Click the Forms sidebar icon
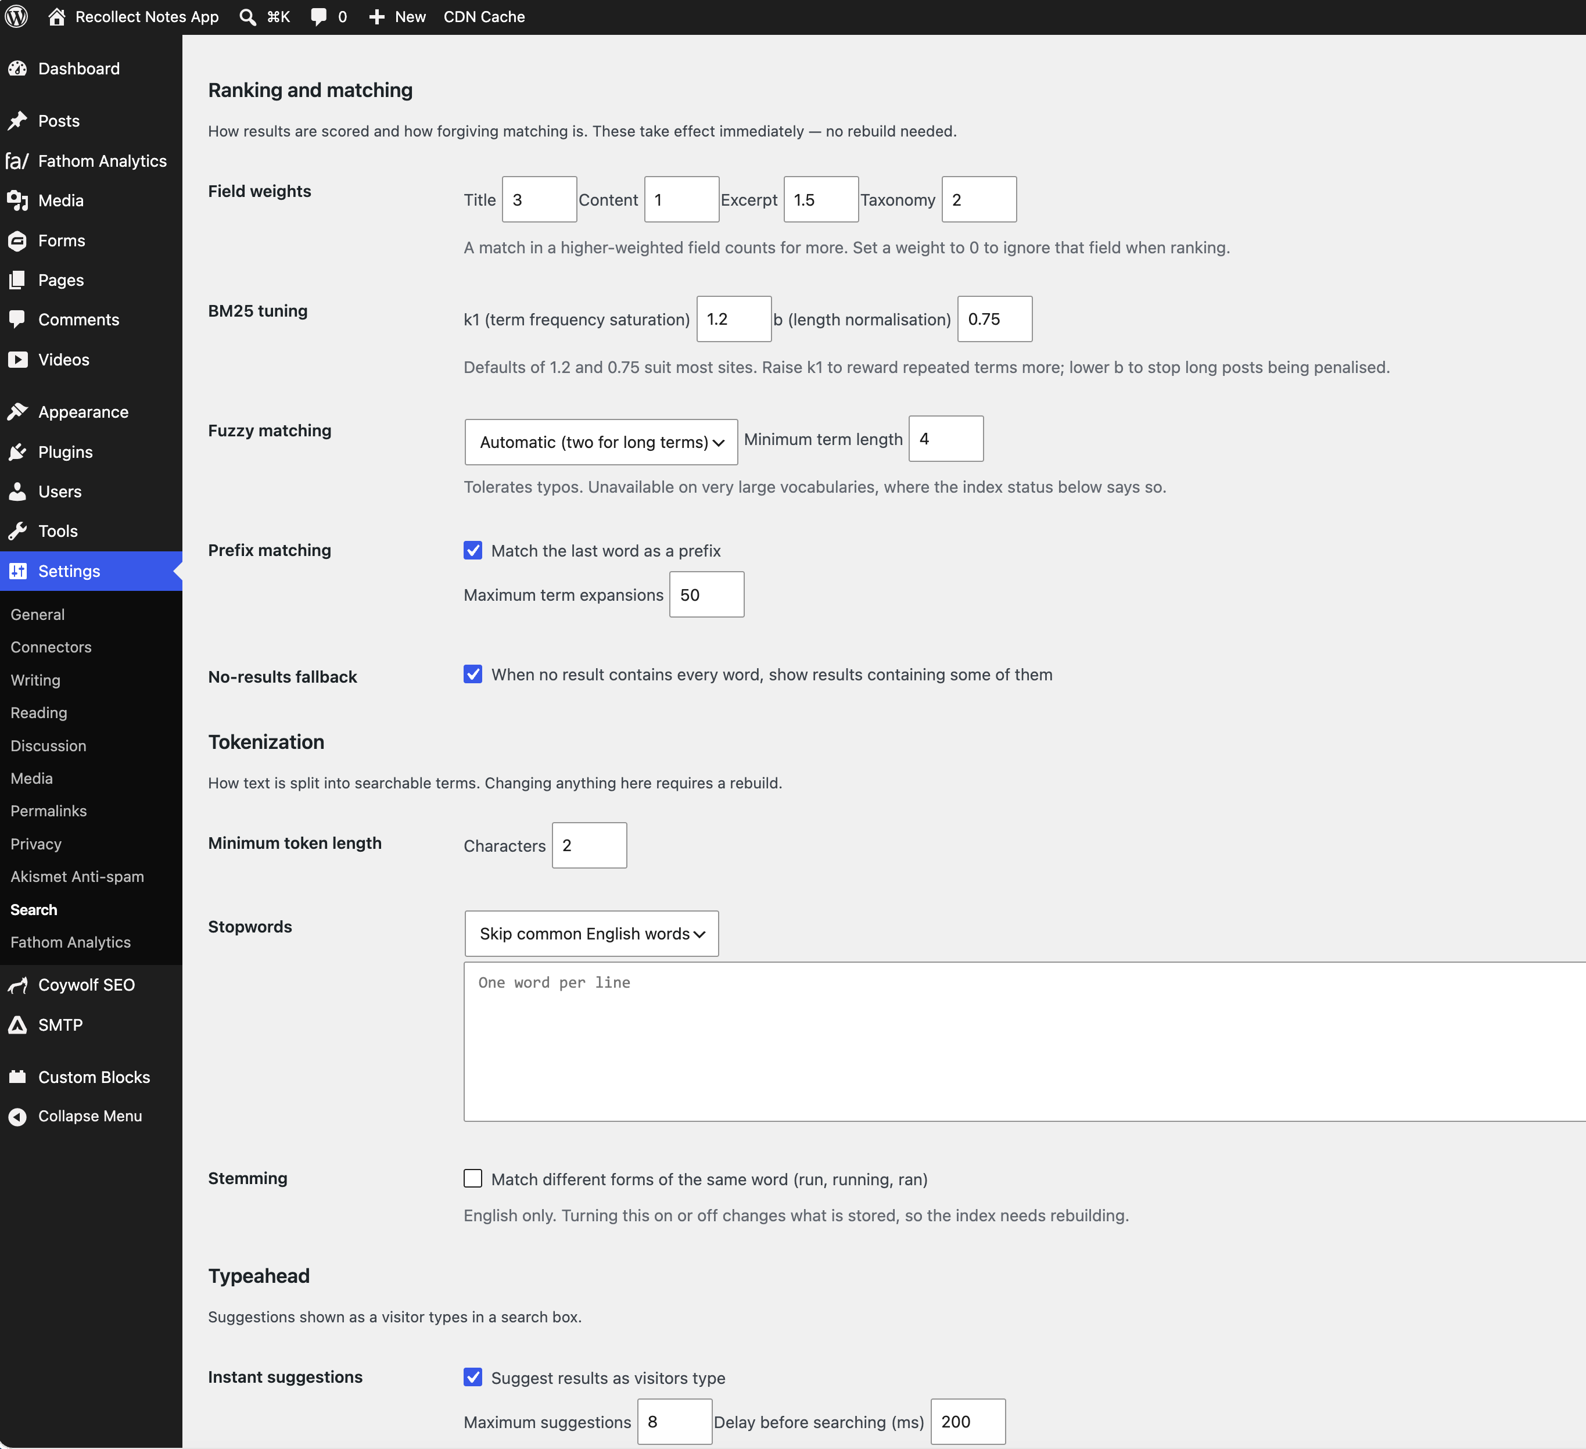 click(17, 241)
